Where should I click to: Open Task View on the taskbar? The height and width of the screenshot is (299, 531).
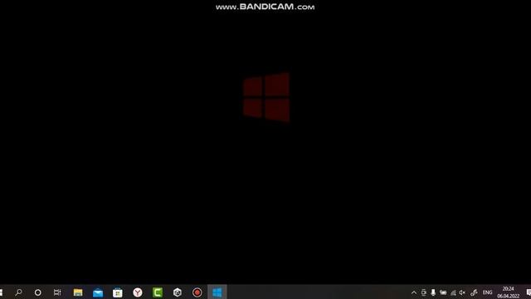(57, 292)
